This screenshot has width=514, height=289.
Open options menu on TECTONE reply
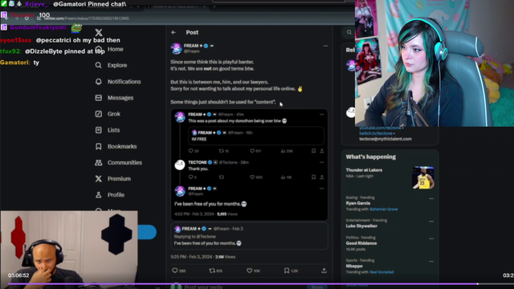(321, 162)
